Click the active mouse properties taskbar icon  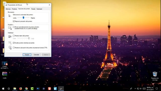(61, 89)
